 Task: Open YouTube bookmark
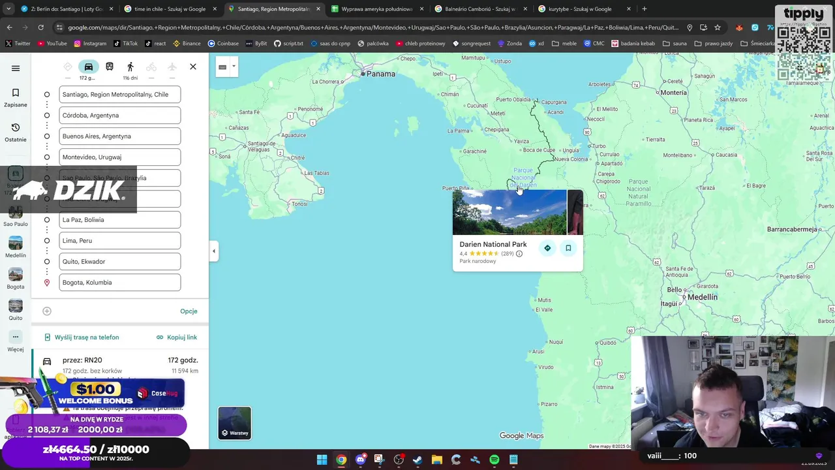coord(52,44)
